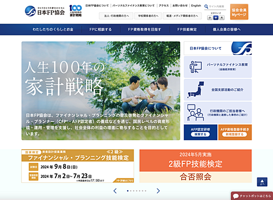Screen dimensions: 273x200
Task: Click the Japan map icon
Action: tap(196, 90)
